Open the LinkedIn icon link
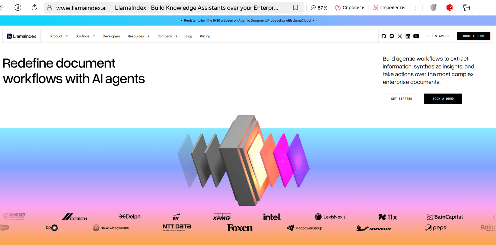Screen dimensions: 496x245 408,36
